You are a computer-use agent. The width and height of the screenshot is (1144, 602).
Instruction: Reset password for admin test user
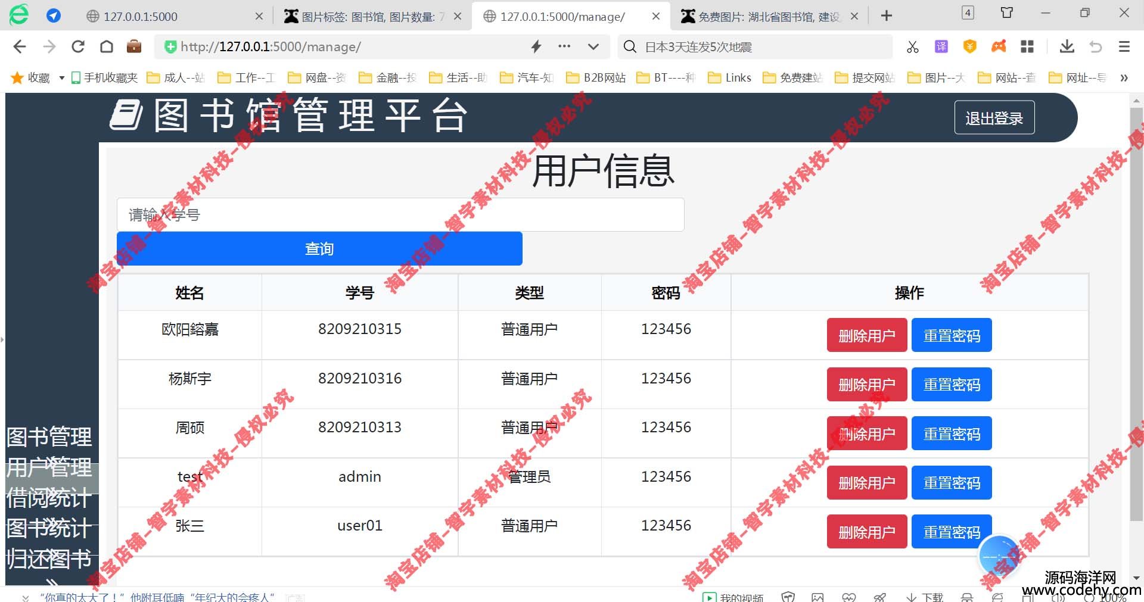(952, 483)
